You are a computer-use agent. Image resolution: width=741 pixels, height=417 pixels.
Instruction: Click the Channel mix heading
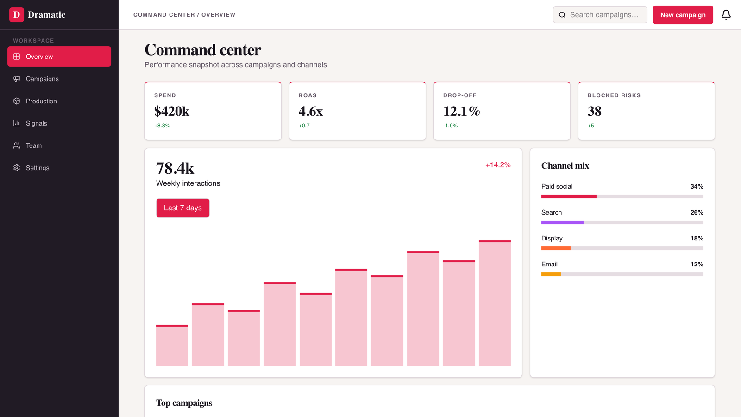point(565,166)
